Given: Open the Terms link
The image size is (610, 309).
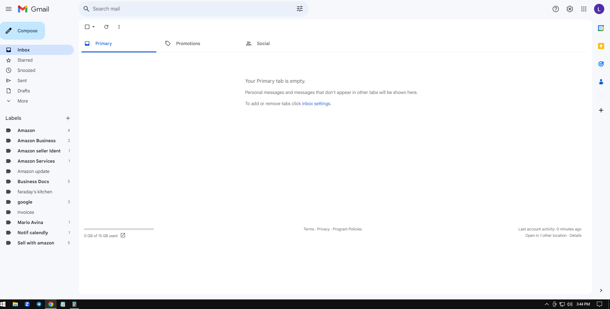Looking at the screenshot, I should point(309,229).
